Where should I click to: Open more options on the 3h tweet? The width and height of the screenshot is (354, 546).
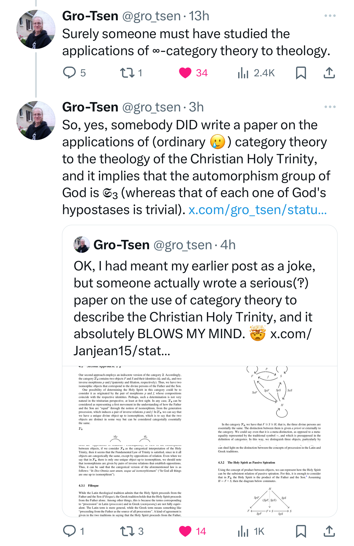(330, 107)
